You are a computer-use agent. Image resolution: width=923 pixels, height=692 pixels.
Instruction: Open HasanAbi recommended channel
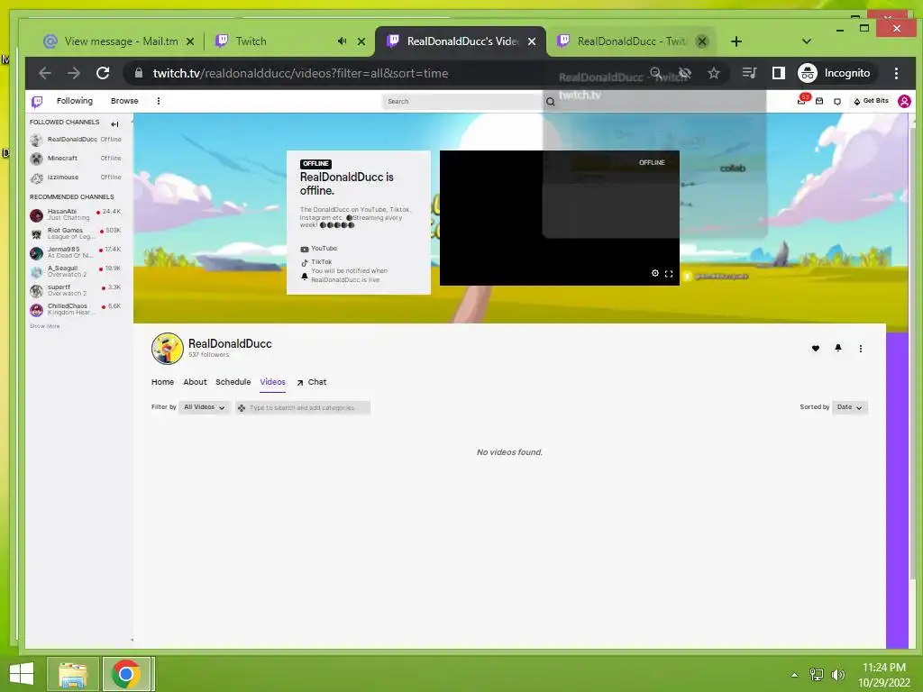pos(76,214)
